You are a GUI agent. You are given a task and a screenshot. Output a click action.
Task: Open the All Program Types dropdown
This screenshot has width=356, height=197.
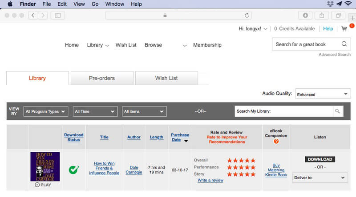coord(46,111)
